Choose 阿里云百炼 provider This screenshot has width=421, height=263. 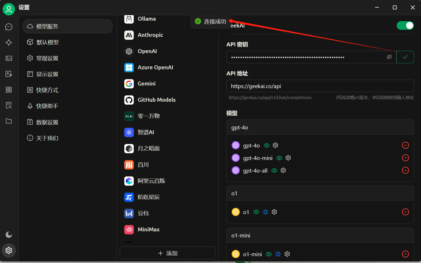(167, 181)
